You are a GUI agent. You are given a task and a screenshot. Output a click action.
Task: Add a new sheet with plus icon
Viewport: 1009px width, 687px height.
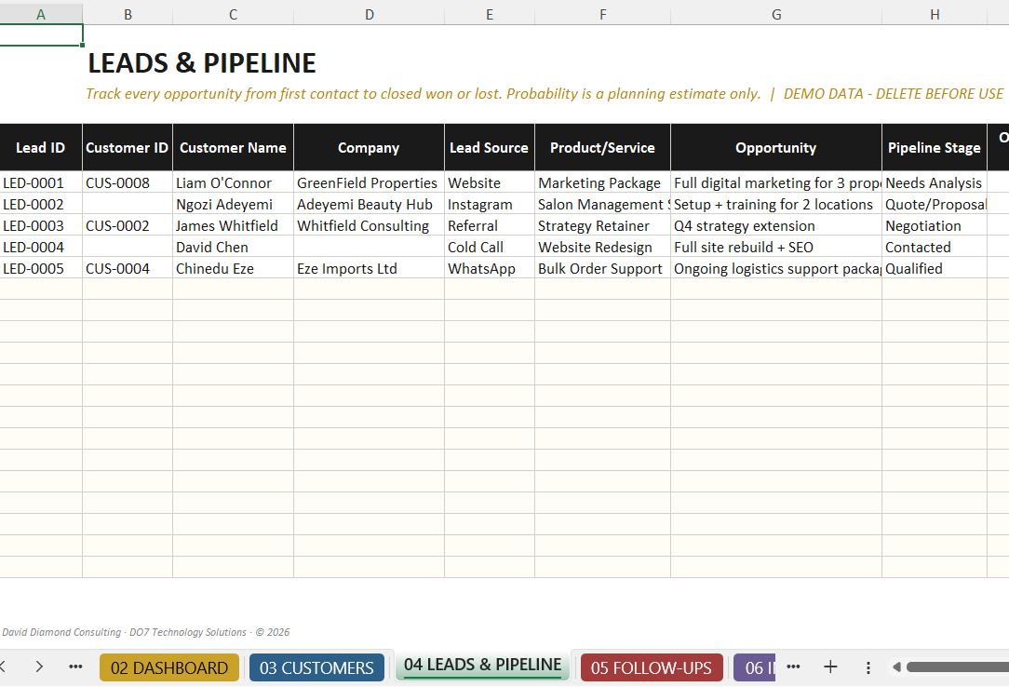point(831,667)
